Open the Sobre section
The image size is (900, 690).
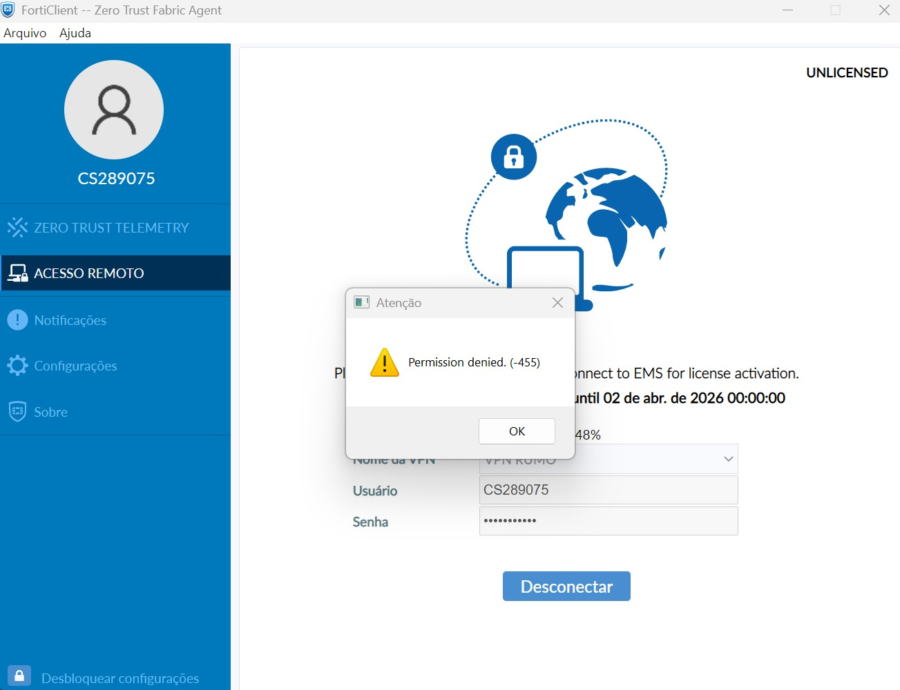115,412
